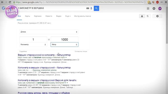This screenshot has height=94, width=168.
Task: Click 'Результатов: примерно 61 200' stats text
Action: tap(34, 23)
